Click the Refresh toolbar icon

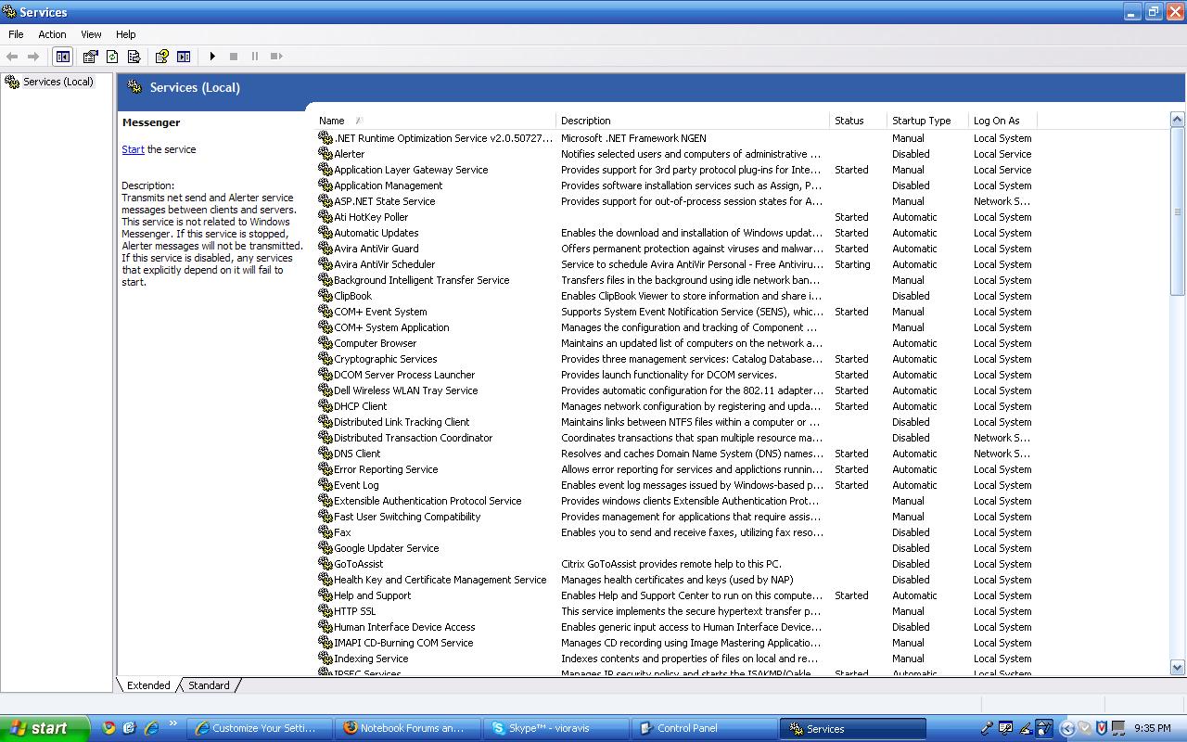(112, 57)
